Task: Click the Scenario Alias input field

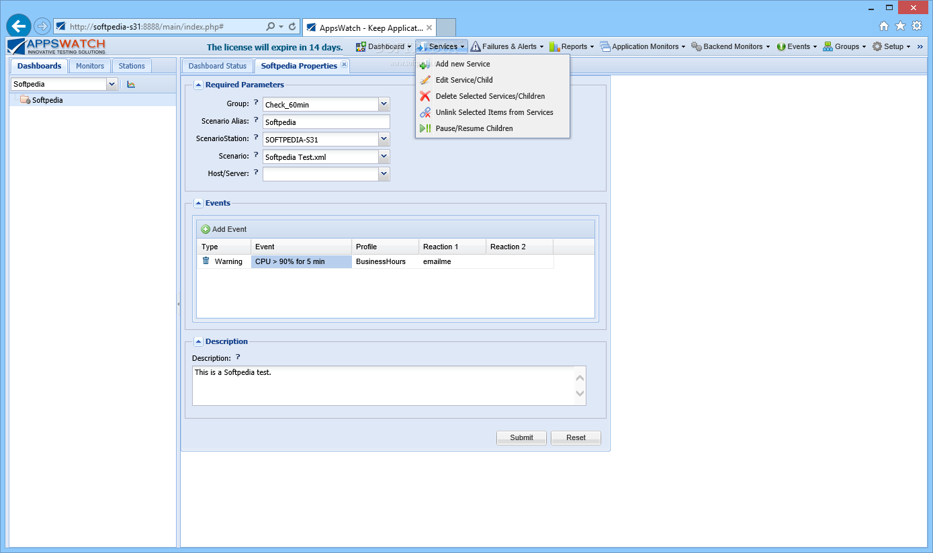Action: (326, 122)
